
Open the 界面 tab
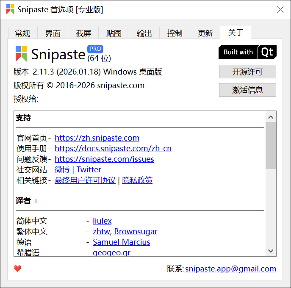click(53, 33)
